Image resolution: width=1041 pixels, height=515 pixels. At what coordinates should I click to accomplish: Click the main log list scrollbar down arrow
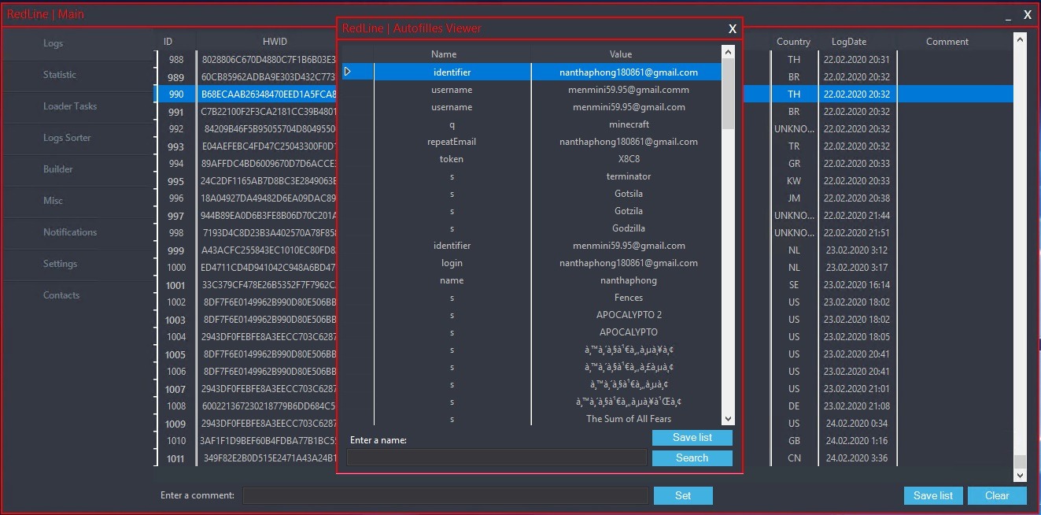pos(1020,476)
